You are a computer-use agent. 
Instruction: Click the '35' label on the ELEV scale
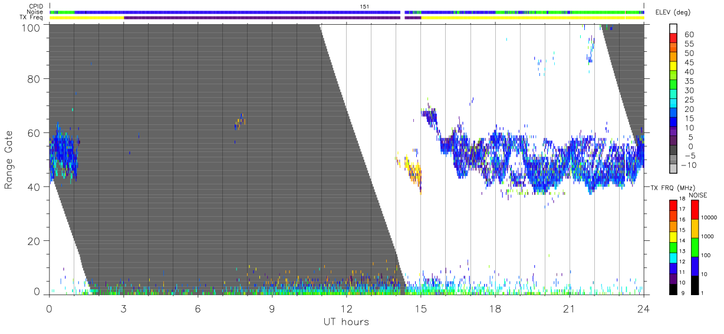coord(689,81)
